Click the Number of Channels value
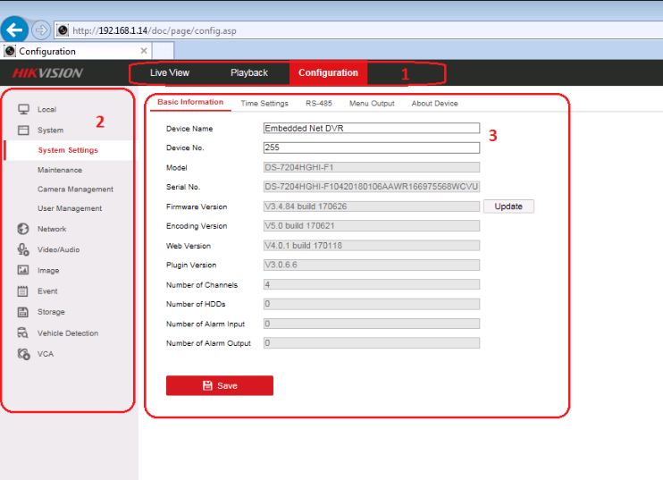Viewport: 663px width, 480px height. (x=371, y=284)
